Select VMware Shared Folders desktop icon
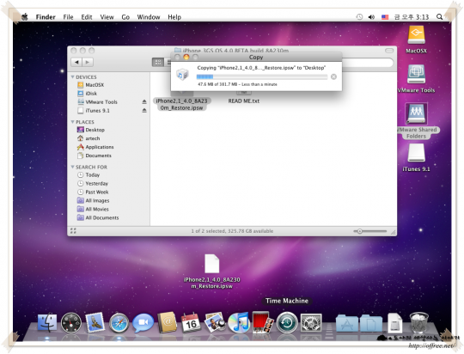This screenshot has height=354, width=464. coord(416,113)
